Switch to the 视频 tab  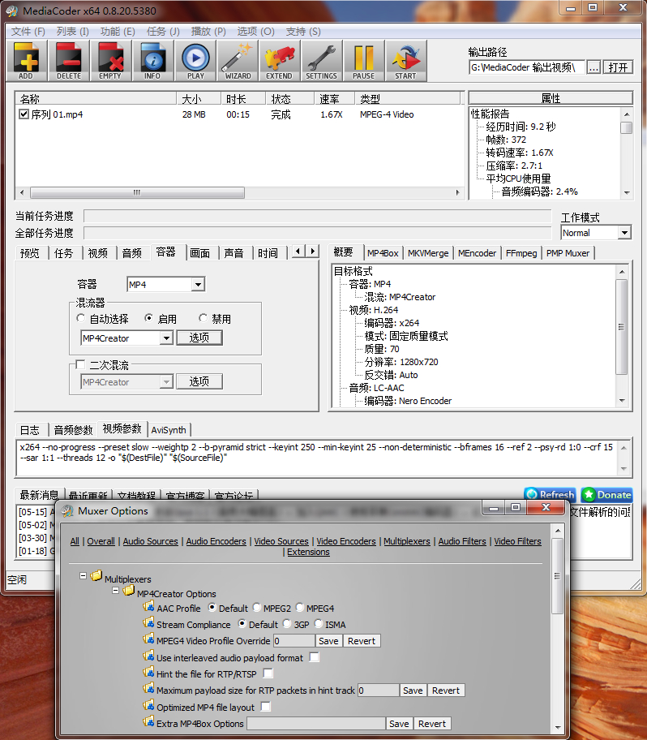97,253
